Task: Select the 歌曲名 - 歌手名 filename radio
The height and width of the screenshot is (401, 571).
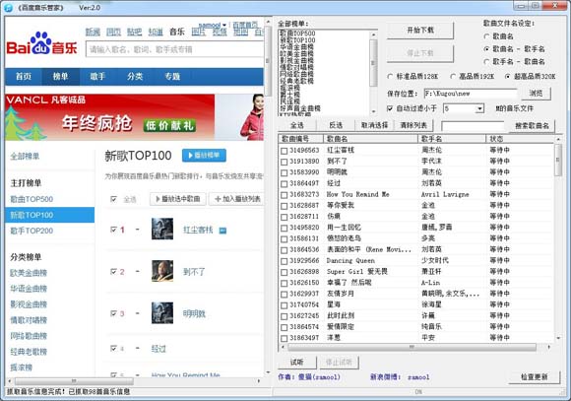Action: pyautogui.click(x=486, y=49)
